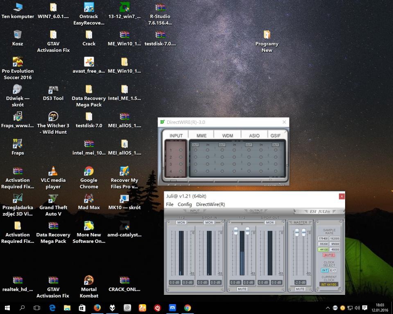Toggle MON for Input 1/2
This screenshot has width=393, height=314.
pyautogui.click(x=181, y=222)
